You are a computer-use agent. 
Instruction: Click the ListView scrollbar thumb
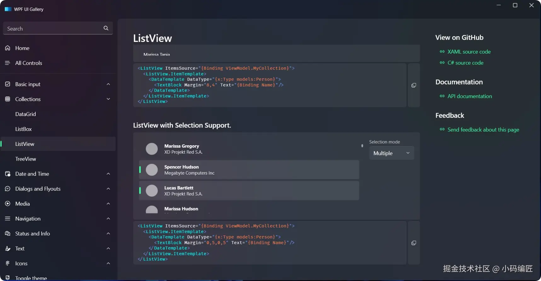[x=362, y=146]
